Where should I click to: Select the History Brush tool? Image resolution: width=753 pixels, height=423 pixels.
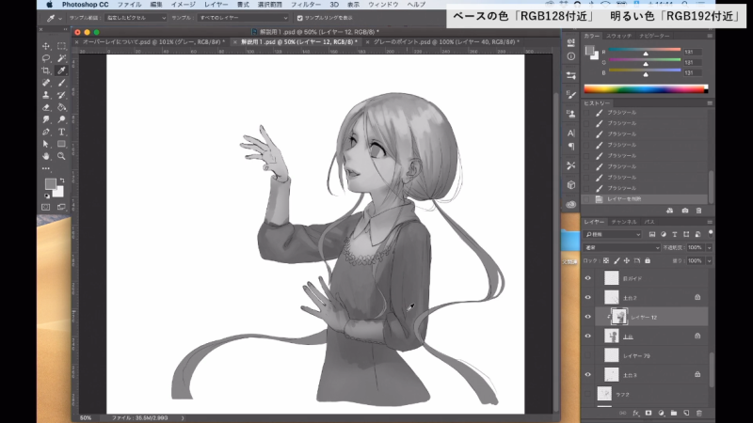tap(61, 95)
